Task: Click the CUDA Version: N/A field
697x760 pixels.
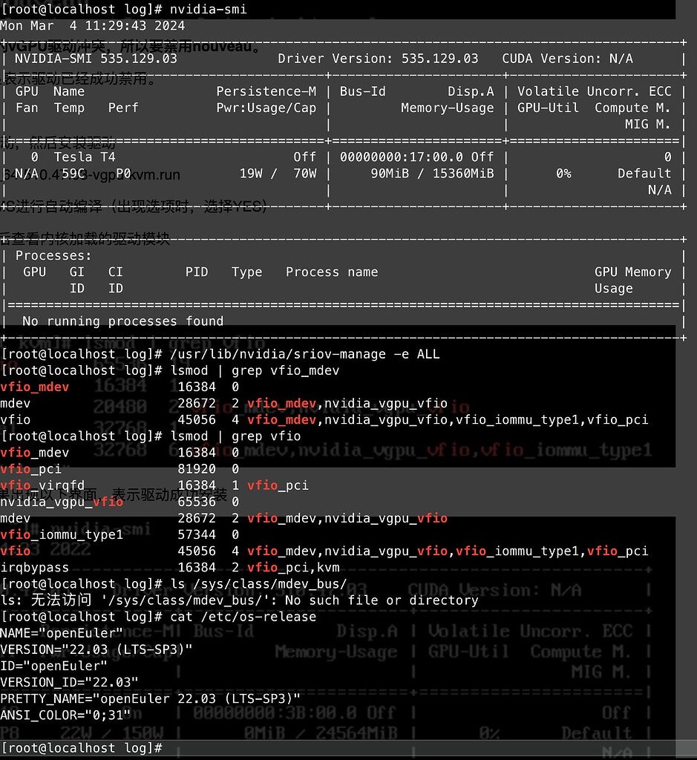Action: click(x=567, y=59)
